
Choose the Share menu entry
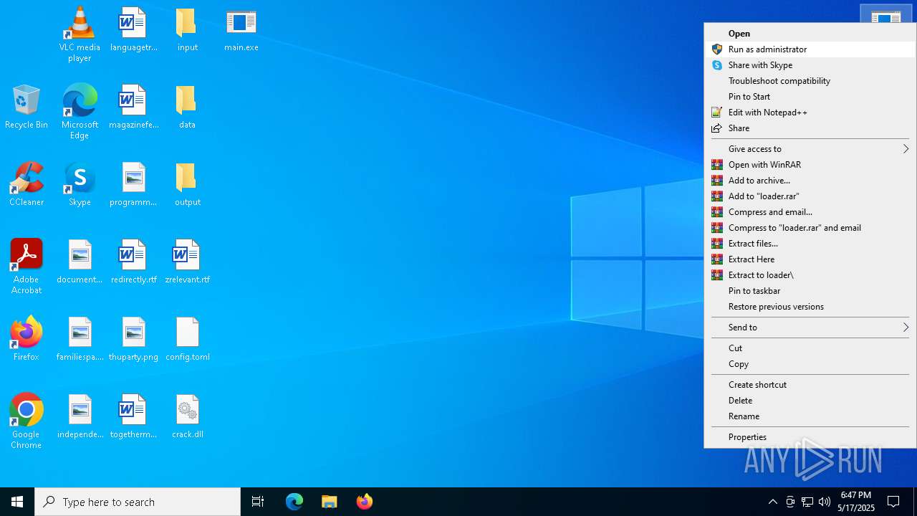(x=810, y=128)
